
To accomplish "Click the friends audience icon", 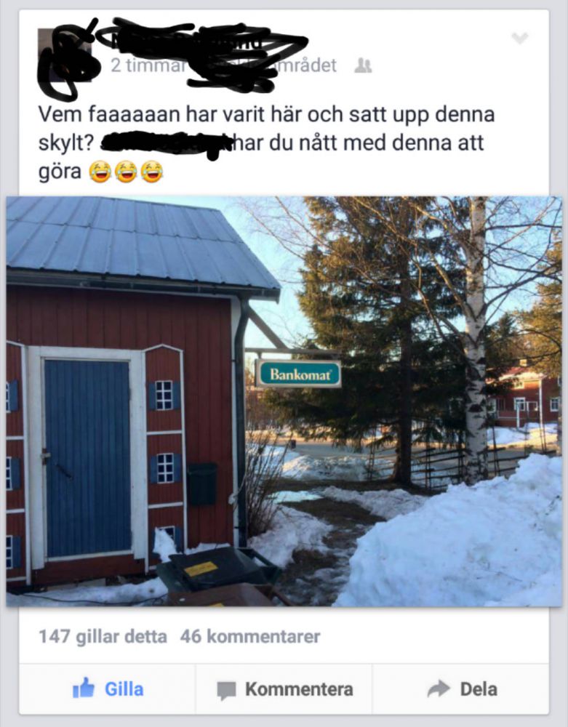I will tap(363, 66).
